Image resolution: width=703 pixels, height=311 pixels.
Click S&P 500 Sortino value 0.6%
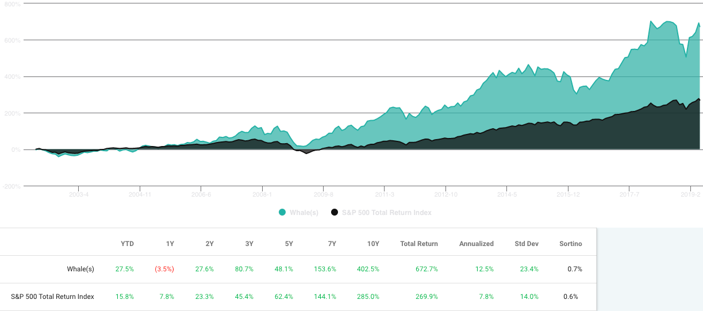571,297
